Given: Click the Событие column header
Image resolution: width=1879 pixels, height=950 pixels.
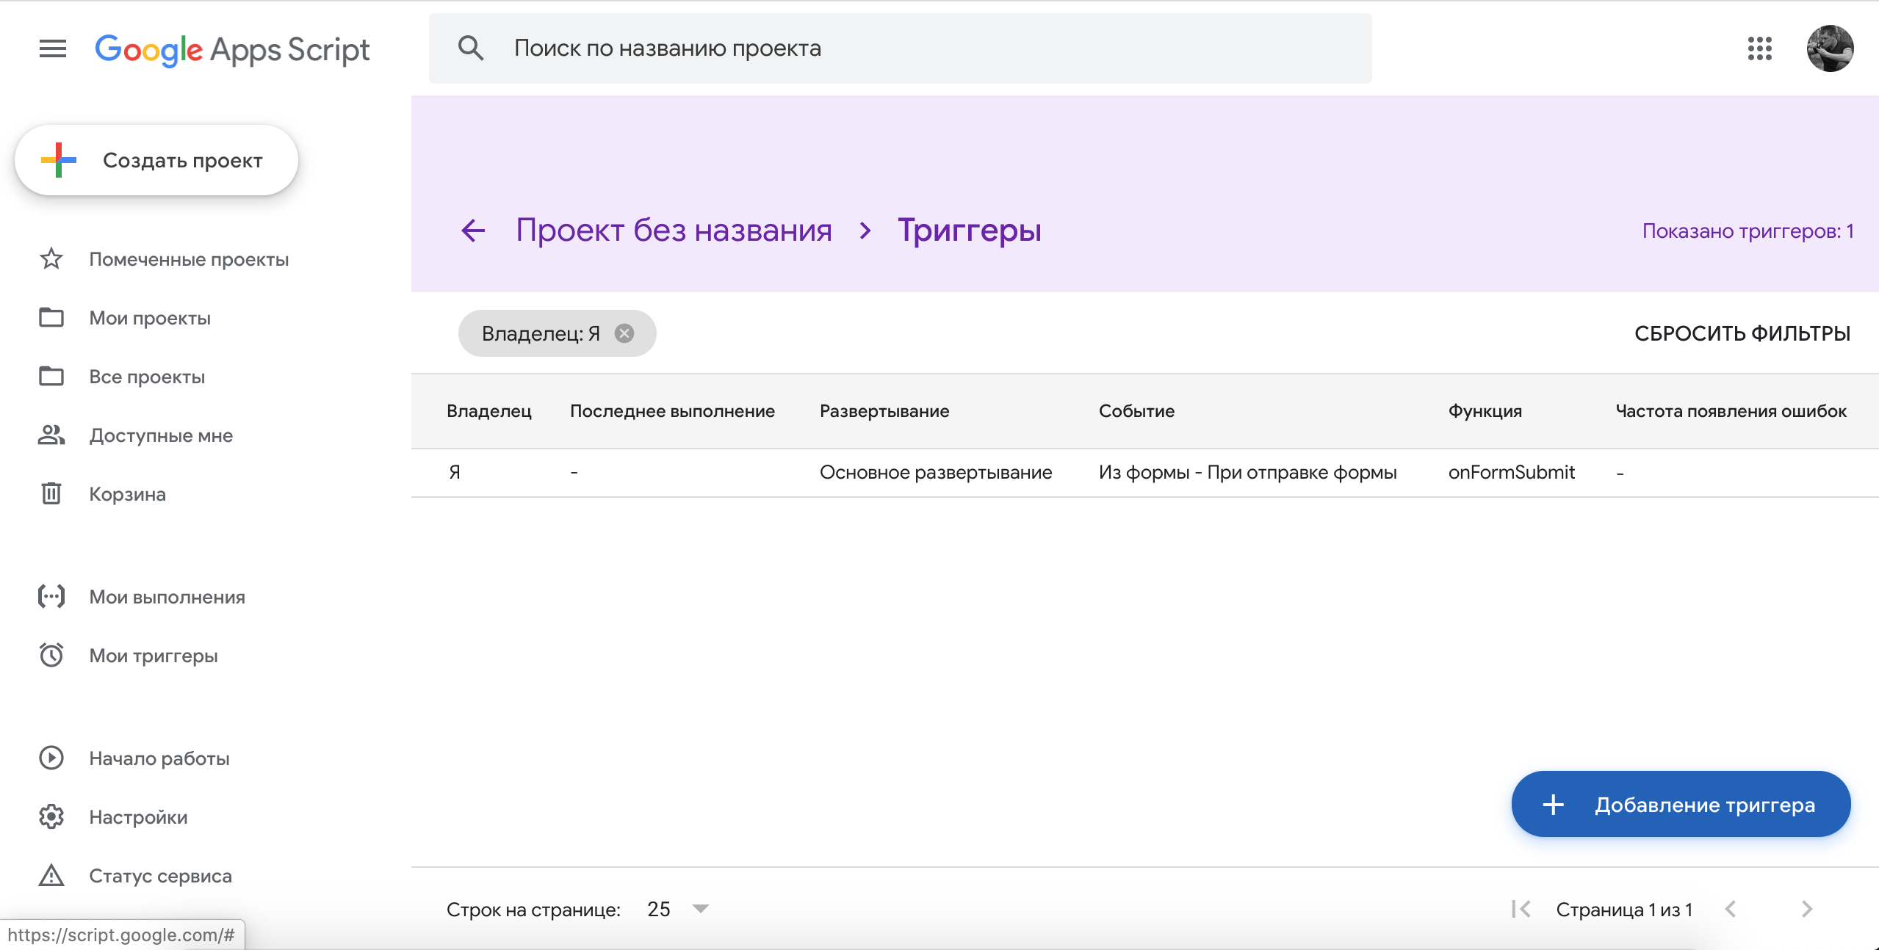Looking at the screenshot, I should point(1136,411).
